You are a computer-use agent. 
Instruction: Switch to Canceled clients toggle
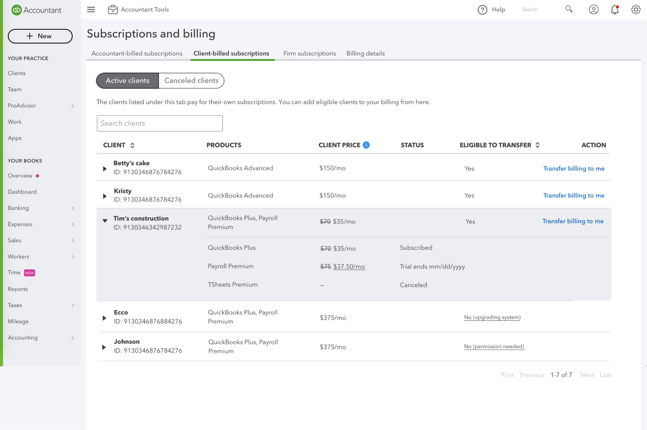pos(191,81)
